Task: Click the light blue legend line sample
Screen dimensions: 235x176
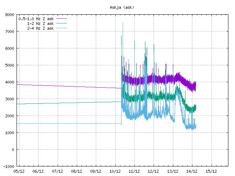Action: pos(61,28)
